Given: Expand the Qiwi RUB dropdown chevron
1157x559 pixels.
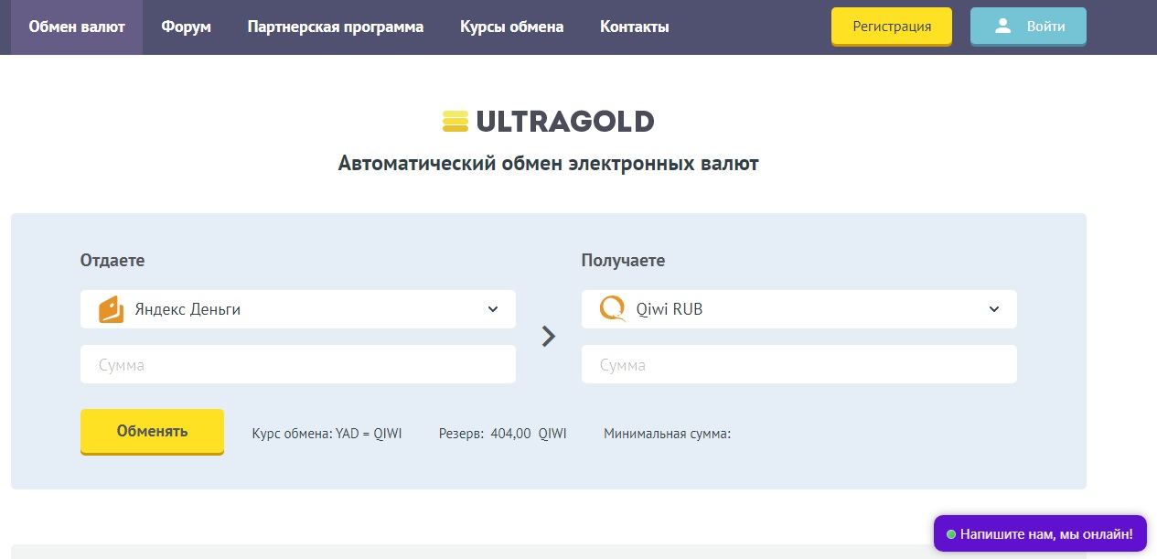Looking at the screenshot, I should click(x=994, y=309).
